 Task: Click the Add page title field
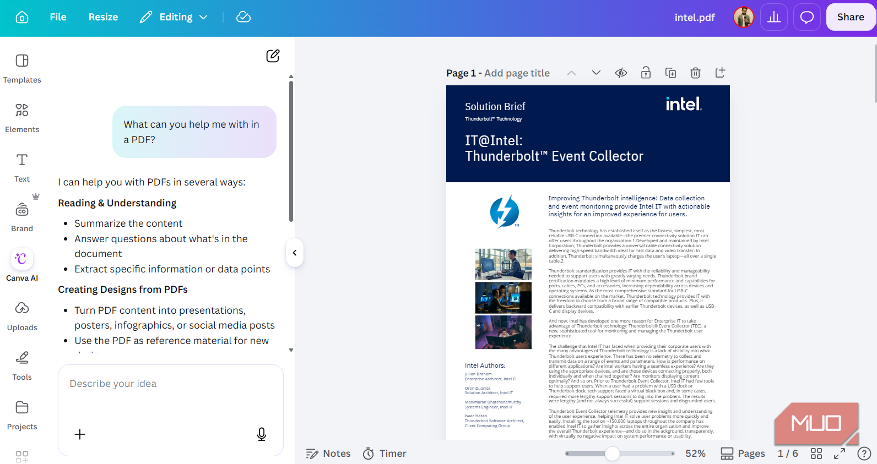click(517, 73)
